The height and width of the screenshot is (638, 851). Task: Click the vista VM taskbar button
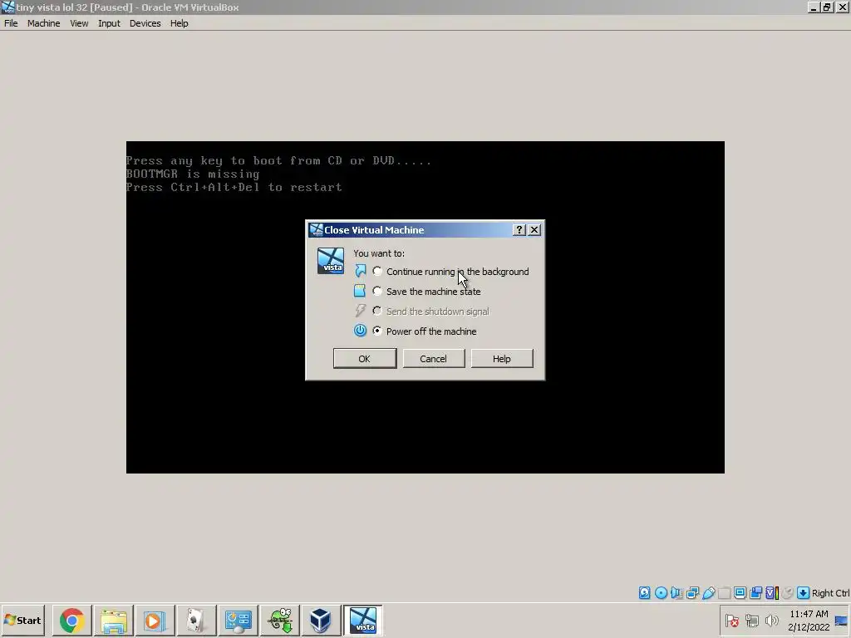coord(363,620)
